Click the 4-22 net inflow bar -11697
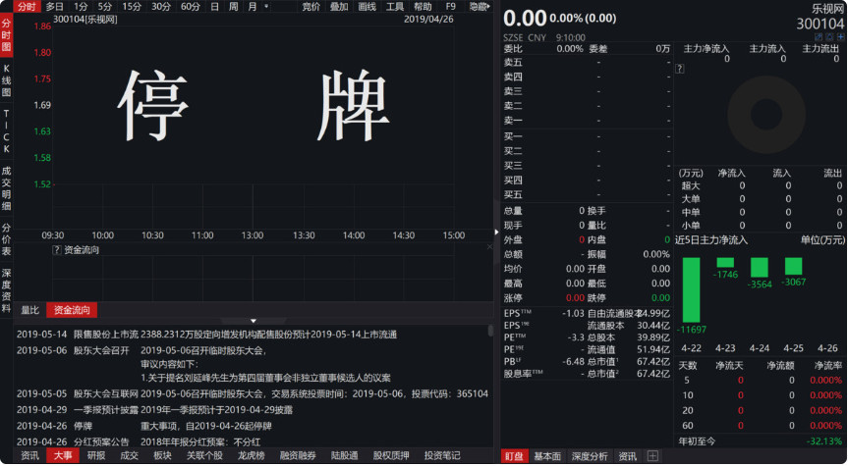The width and height of the screenshot is (848, 466). pos(691,290)
